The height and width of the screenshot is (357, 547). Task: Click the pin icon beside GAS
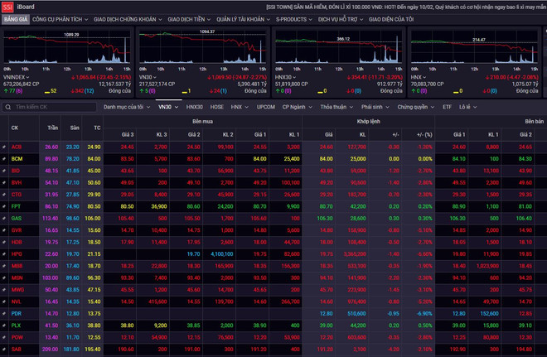tap(5, 218)
